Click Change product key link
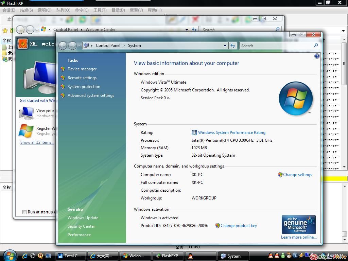 tap(239, 226)
